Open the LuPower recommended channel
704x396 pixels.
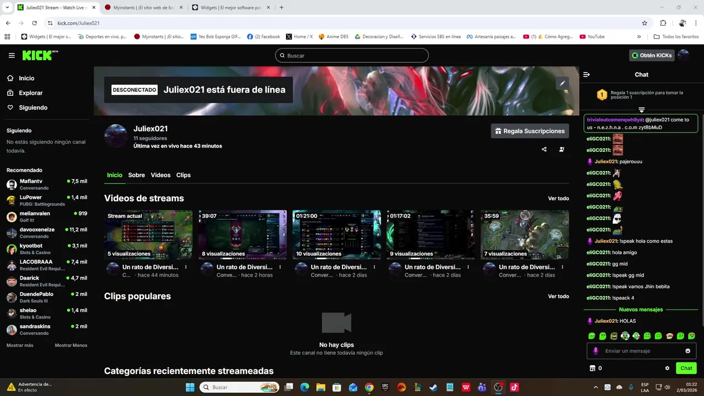coord(47,200)
